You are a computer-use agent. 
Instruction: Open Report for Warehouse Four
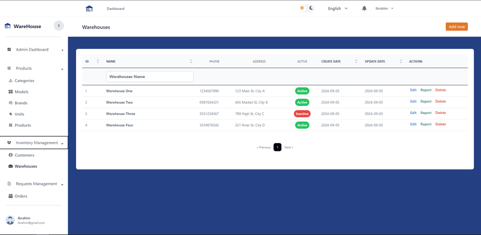(426, 124)
